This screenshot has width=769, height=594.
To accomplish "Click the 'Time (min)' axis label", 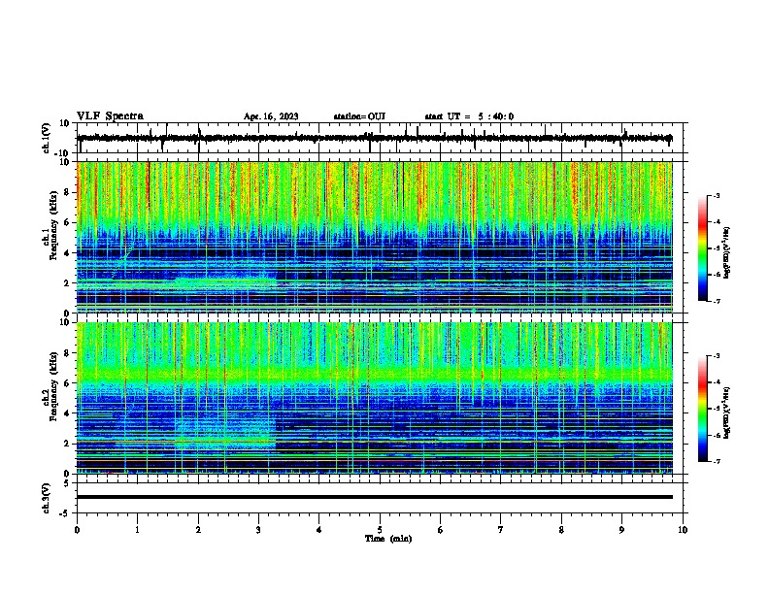I will tap(388, 539).
